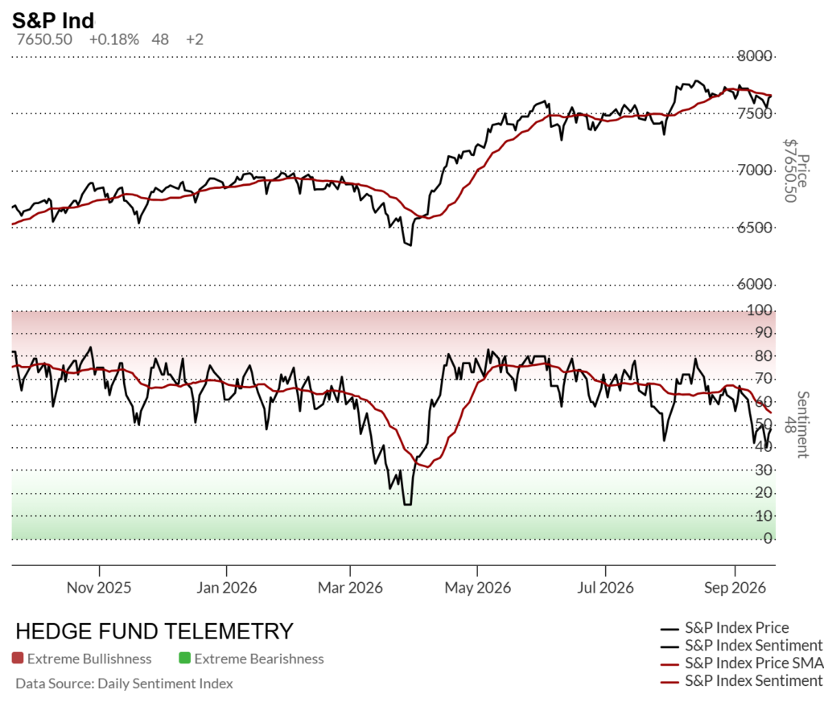Click the Data Source: Daily Sentiment Index text

pyautogui.click(x=124, y=683)
